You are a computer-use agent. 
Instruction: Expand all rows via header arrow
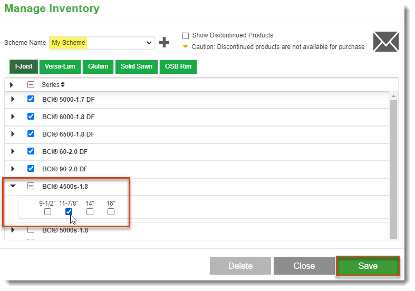tap(12, 85)
